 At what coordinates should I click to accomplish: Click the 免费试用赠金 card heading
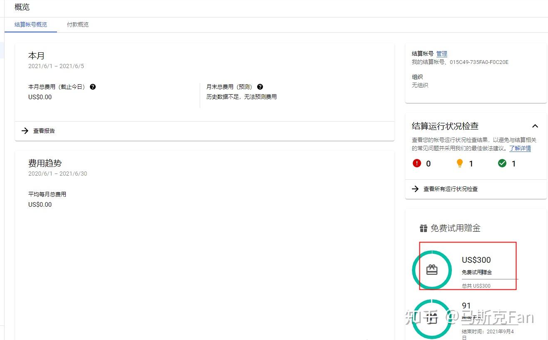tap(456, 228)
